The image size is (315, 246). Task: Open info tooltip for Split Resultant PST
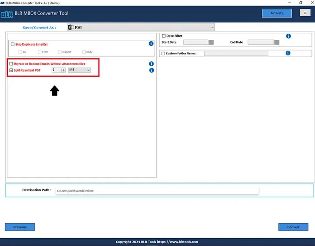(151, 70)
